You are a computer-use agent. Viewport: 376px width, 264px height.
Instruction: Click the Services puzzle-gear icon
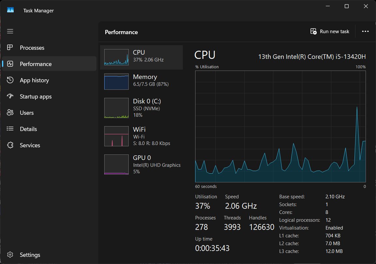[10, 145]
